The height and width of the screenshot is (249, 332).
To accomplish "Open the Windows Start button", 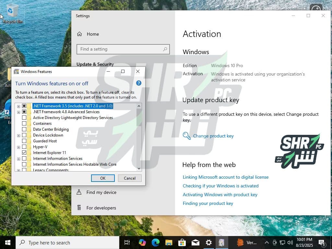I will tap(8, 243).
